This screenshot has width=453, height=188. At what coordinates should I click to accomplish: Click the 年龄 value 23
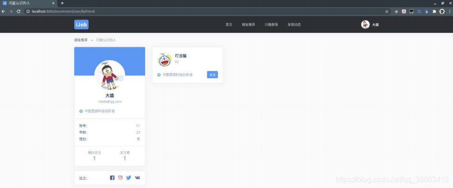(x=138, y=132)
